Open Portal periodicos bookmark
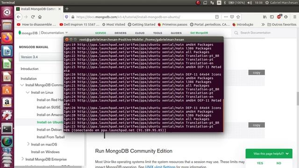The height and width of the screenshot is (168, 299). (210, 24)
